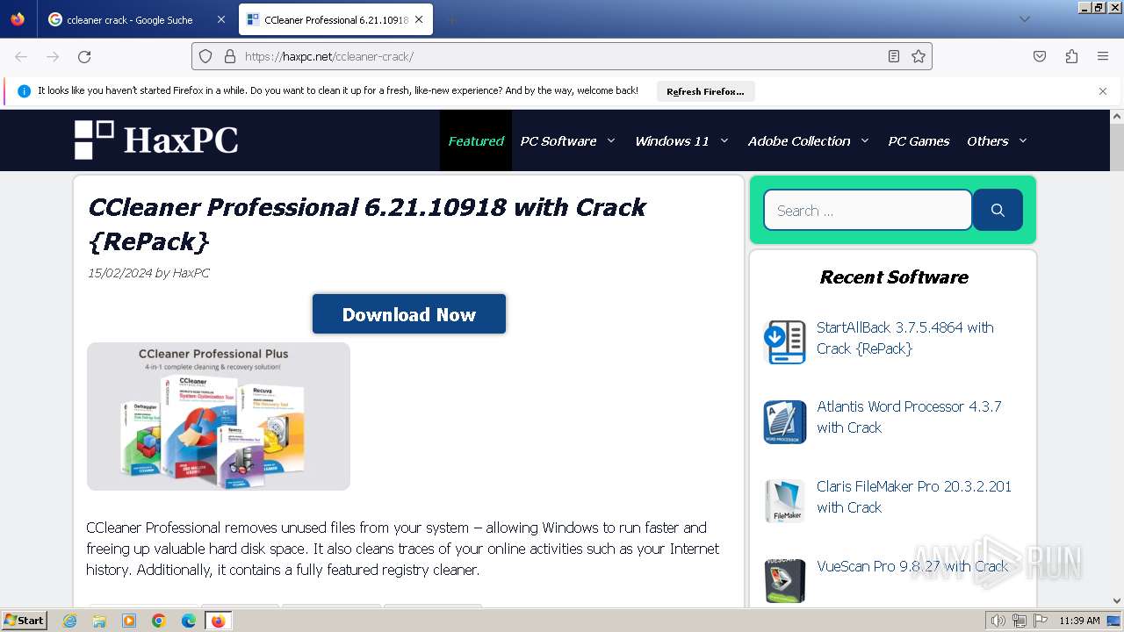Click the 11:39 AM system clock
Screen dimensions: 1124x632
1079,621
